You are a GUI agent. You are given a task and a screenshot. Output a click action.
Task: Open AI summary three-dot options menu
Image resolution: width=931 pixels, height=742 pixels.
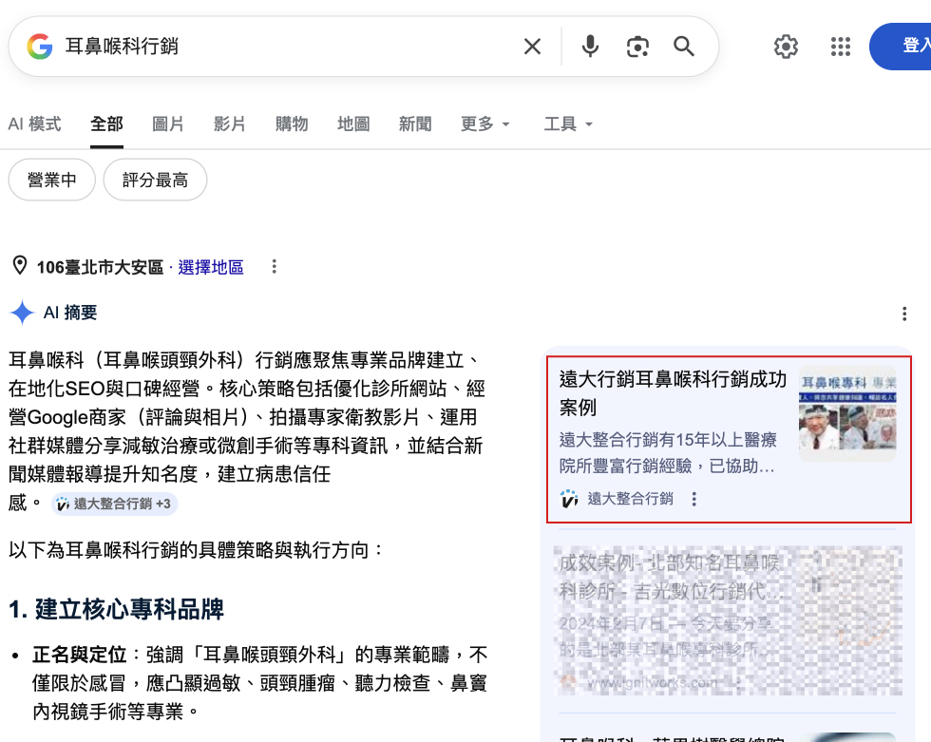[904, 314]
